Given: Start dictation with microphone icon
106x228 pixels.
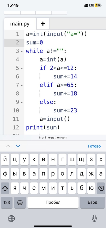Looking at the screenshot, I should pyautogui.click(x=94, y=218).
